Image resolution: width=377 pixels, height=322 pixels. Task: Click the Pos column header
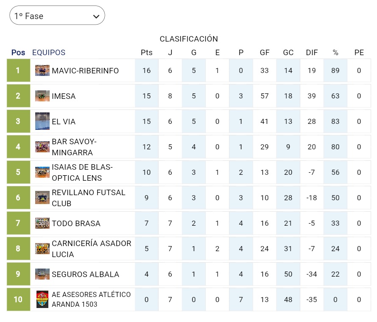click(x=18, y=53)
